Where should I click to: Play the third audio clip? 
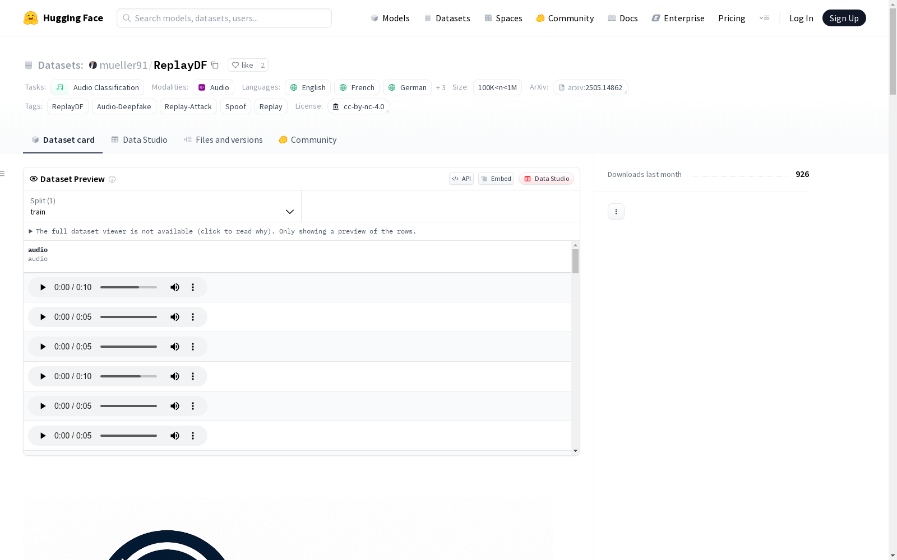click(43, 347)
